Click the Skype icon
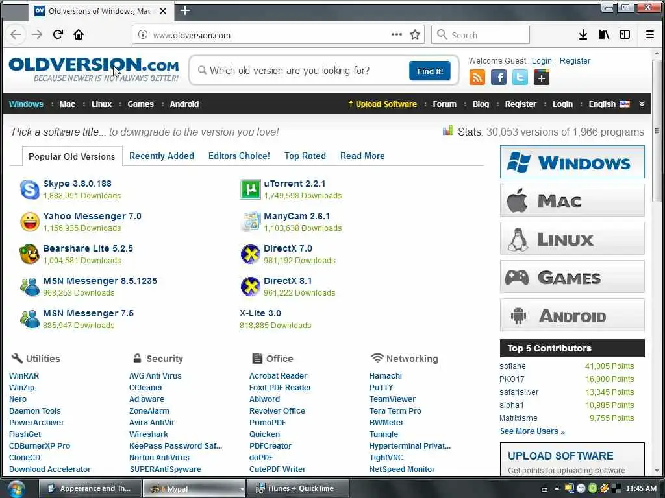Viewport: 665px width, 498px height. (30, 189)
